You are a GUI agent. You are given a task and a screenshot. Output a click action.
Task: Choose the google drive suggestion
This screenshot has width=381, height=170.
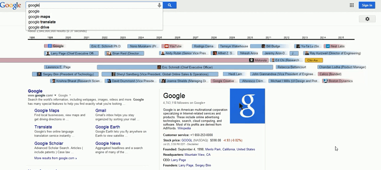click(x=94, y=27)
